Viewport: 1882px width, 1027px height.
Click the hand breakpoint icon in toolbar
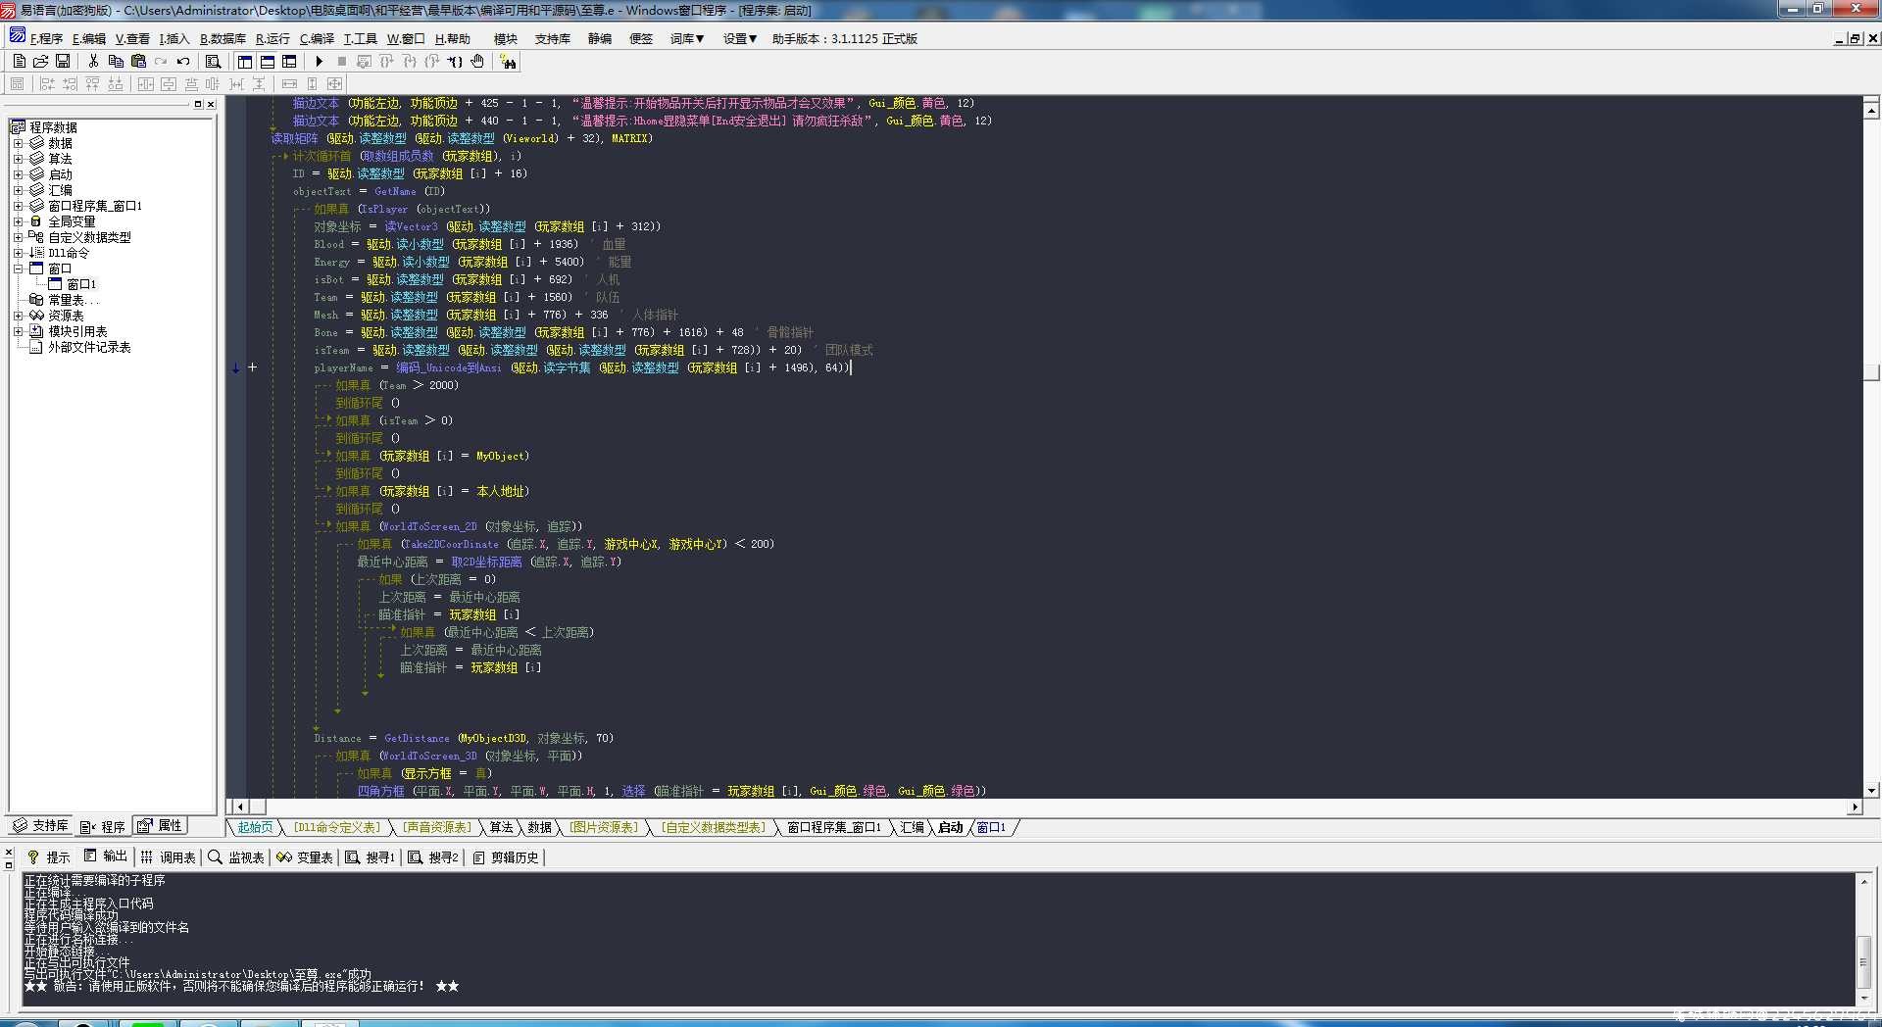477,61
